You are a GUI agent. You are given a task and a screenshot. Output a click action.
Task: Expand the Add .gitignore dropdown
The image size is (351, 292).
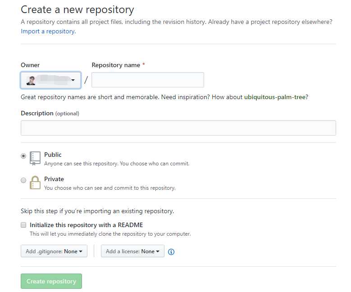coord(54,251)
